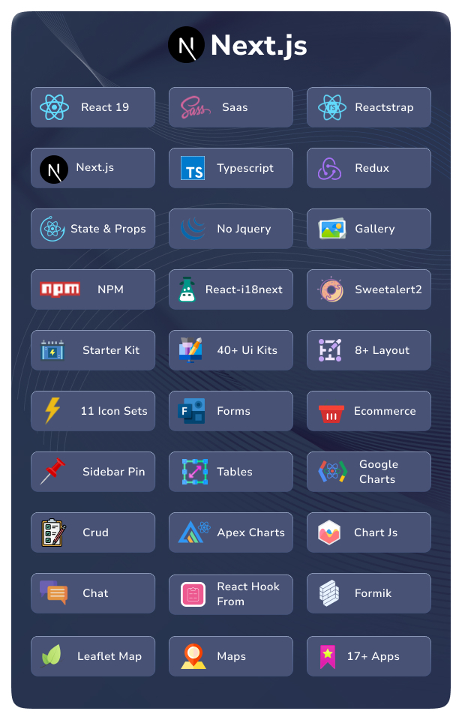The height and width of the screenshot is (720, 462).
Task: Click the yellow lightning bolt icon
Action: click(x=52, y=410)
